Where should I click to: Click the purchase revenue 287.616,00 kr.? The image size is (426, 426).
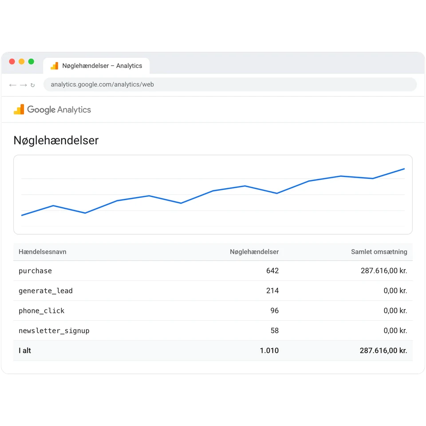point(384,271)
